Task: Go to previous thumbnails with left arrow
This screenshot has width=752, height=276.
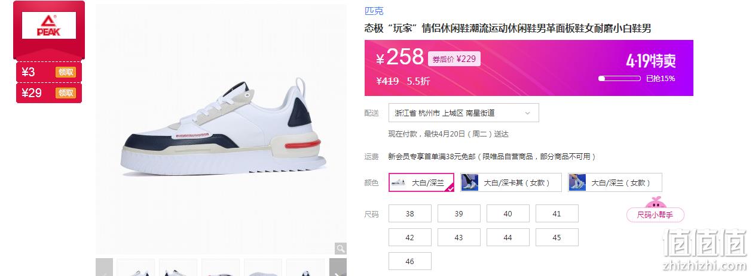Action: [x=104, y=267]
